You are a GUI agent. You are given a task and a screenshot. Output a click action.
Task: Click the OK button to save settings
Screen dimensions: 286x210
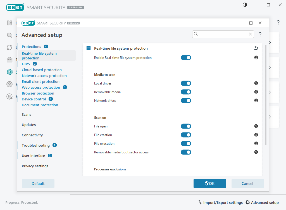pos(209,184)
